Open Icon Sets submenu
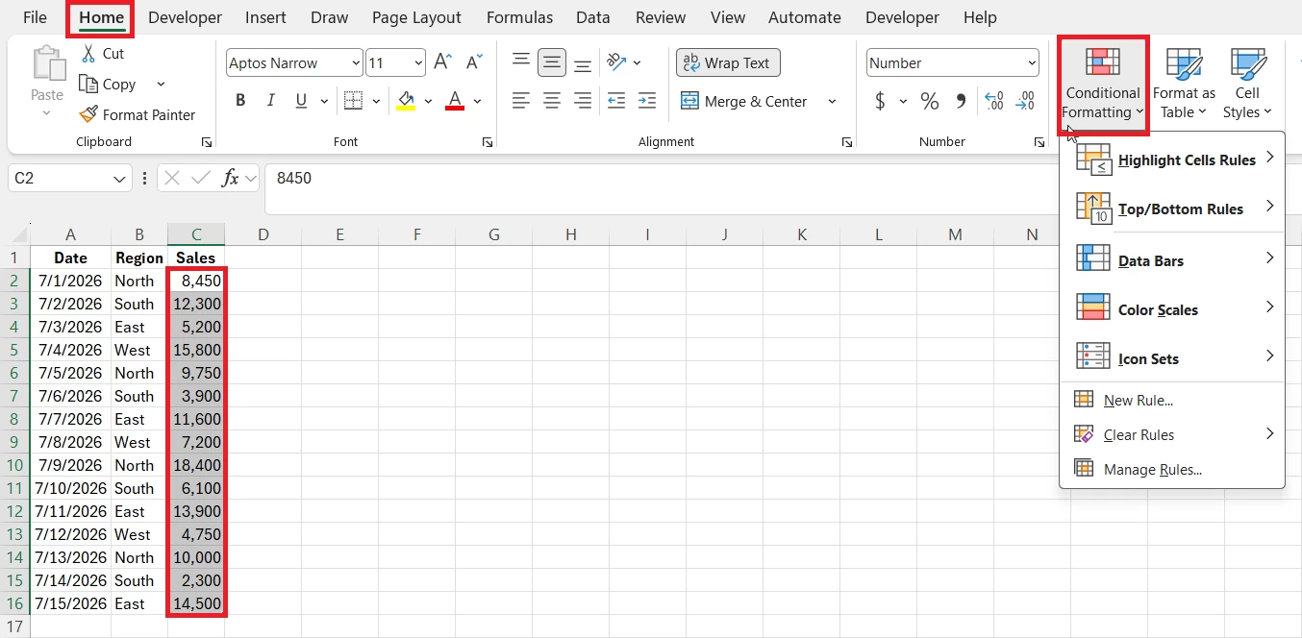 pyautogui.click(x=1172, y=358)
